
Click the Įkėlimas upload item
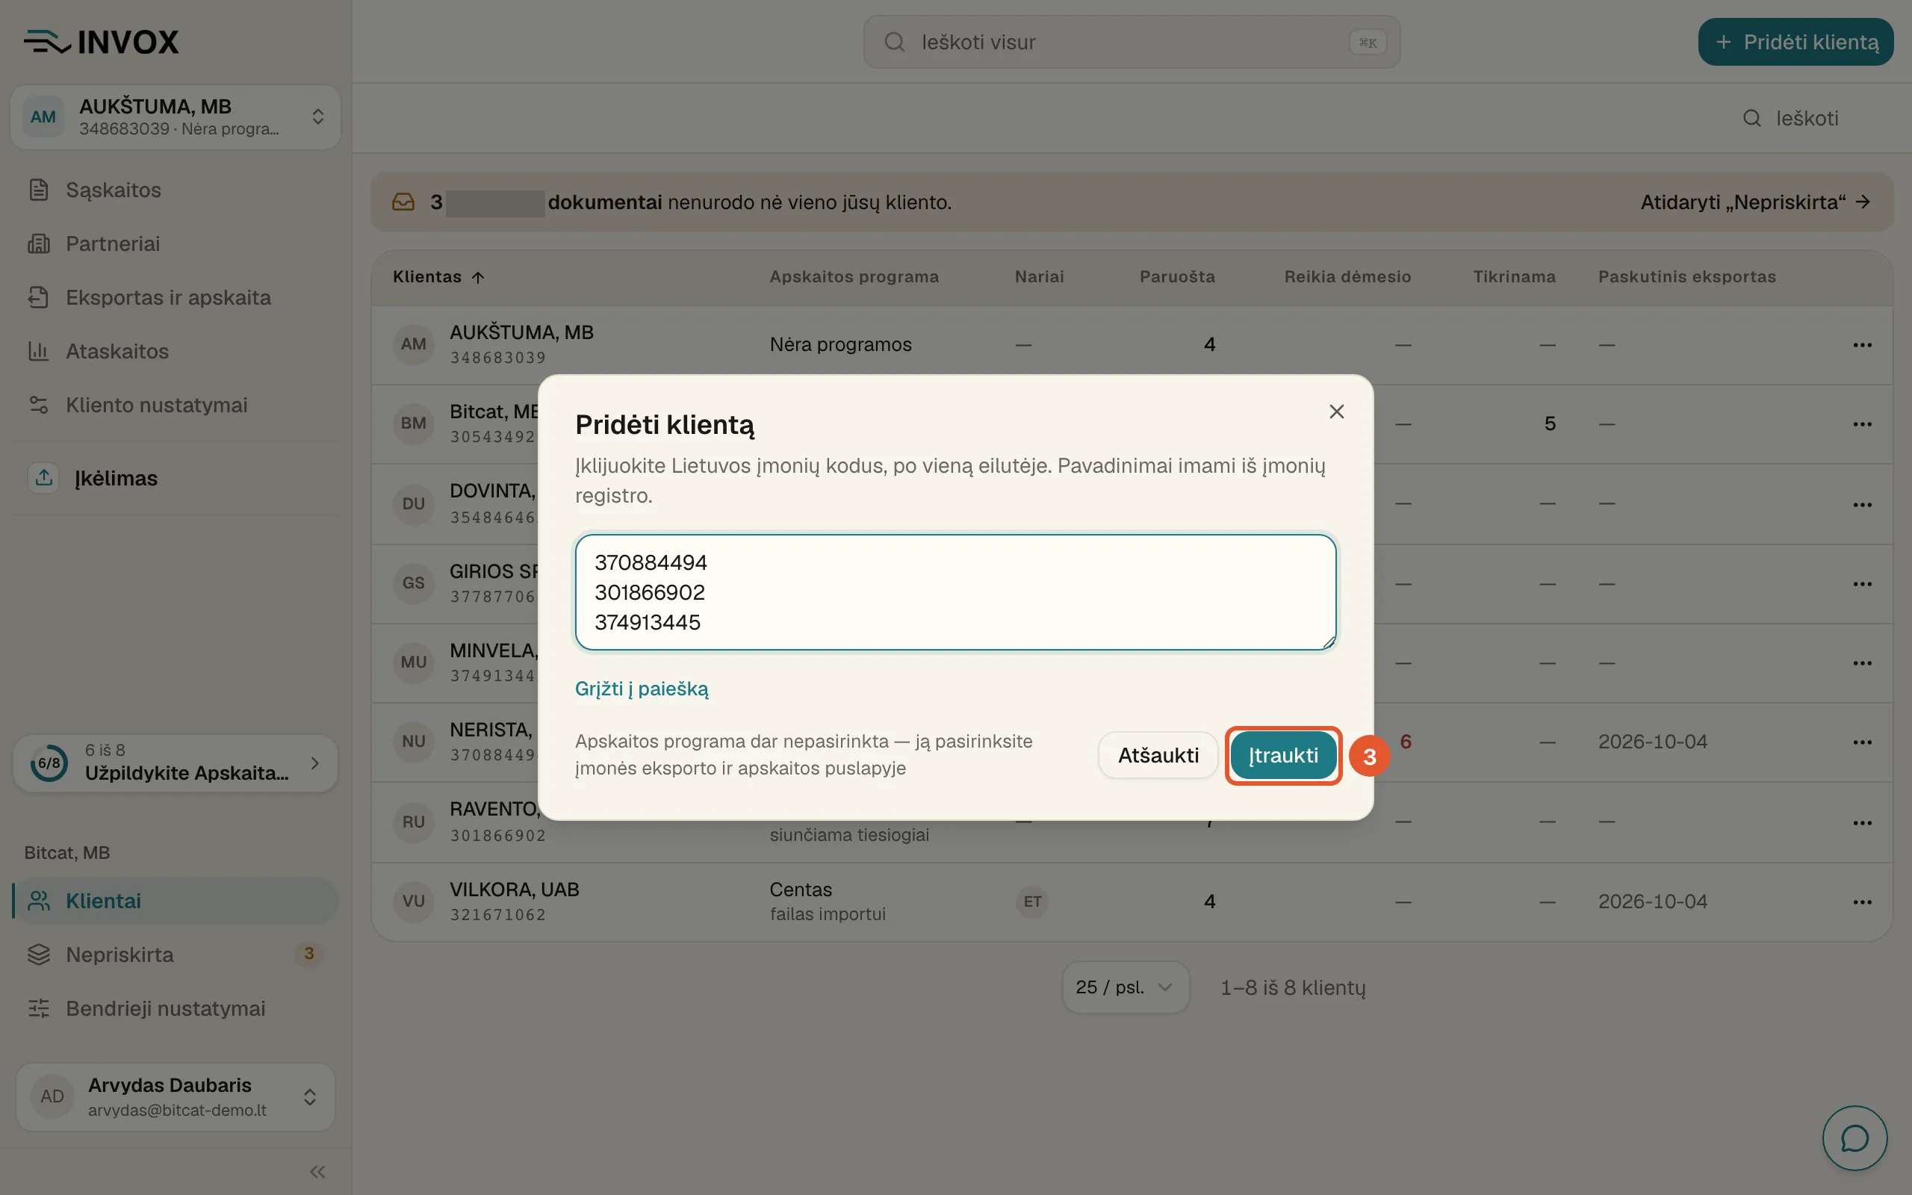(x=176, y=478)
